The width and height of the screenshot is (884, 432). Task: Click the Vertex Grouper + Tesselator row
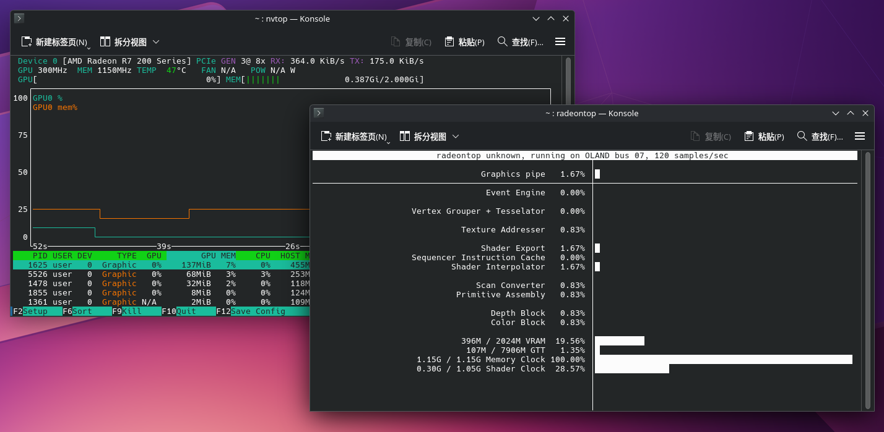click(x=498, y=211)
